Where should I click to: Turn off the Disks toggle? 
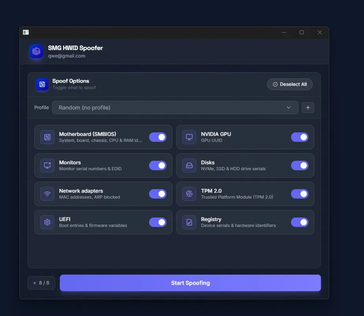coord(299,165)
